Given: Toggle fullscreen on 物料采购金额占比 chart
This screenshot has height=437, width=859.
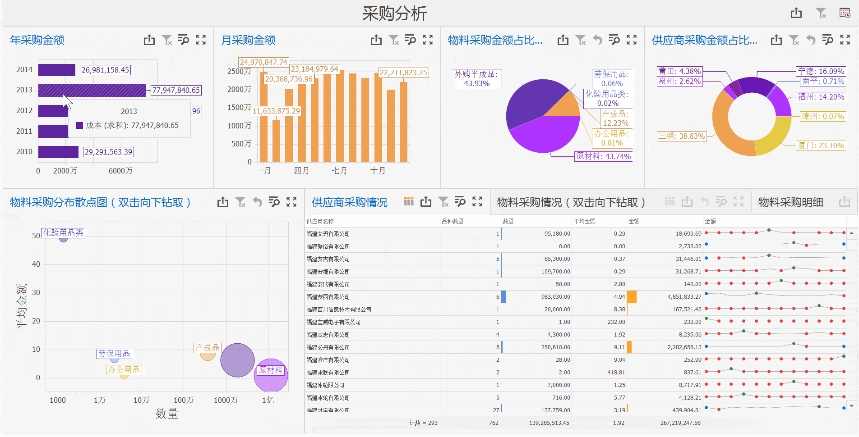Looking at the screenshot, I should (x=631, y=40).
